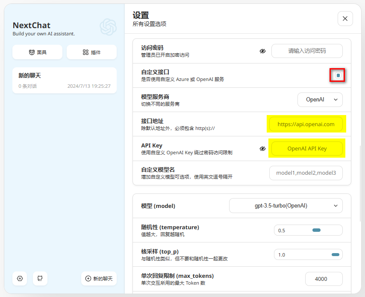Click the temperature value 0.5

(x=281, y=231)
